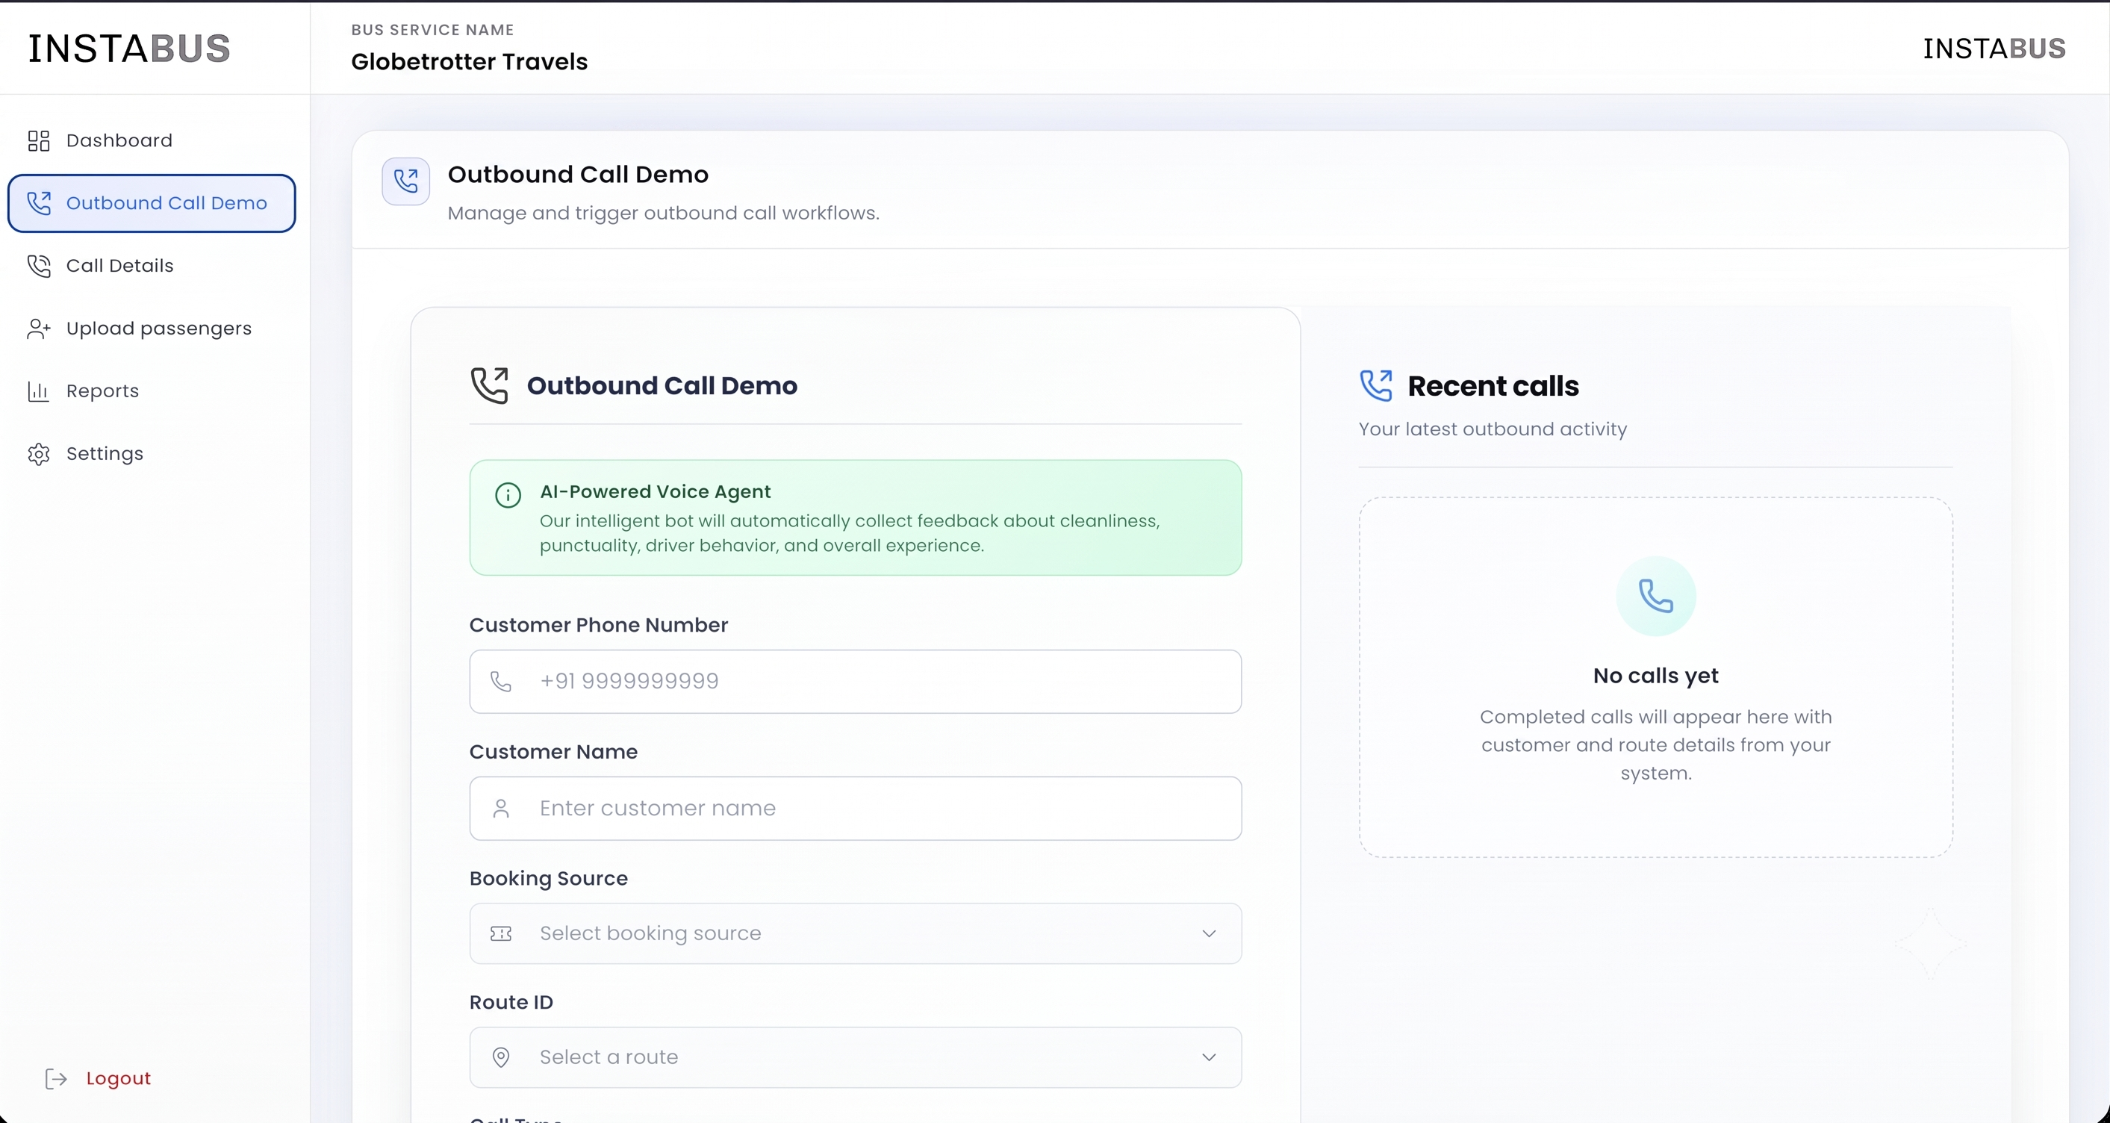Click the Outbound Call Demo phone icon in the sidebar
The width and height of the screenshot is (2110, 1123).
tap(39, 203)
